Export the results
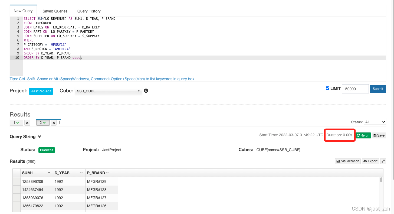This screenshot has width=394, height=214. click(370, 161)
